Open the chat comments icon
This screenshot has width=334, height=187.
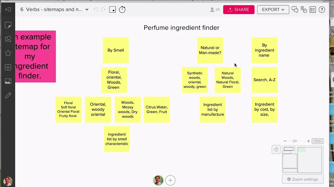pos(295,10)
